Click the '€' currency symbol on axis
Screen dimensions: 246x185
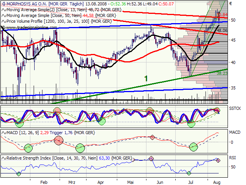pyautogui.click(x=231, y=3)
